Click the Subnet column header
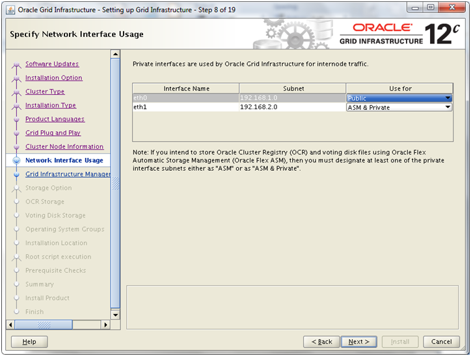The image size is (471, 356). tap(293, 88)
